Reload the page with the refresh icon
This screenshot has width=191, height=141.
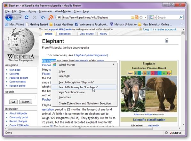(27, 17)
